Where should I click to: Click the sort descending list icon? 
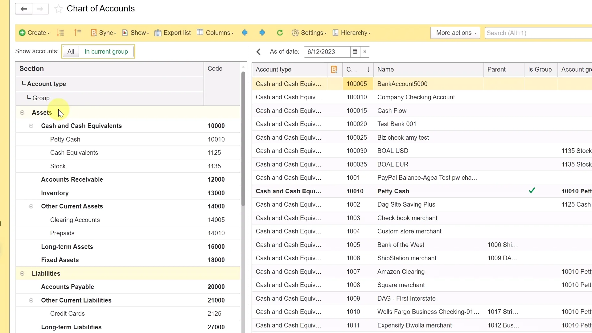61,32
